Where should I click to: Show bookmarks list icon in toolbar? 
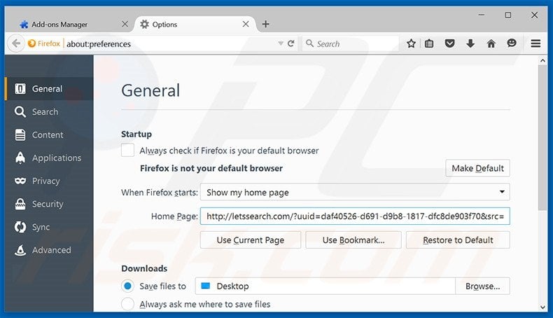(429, 43)
